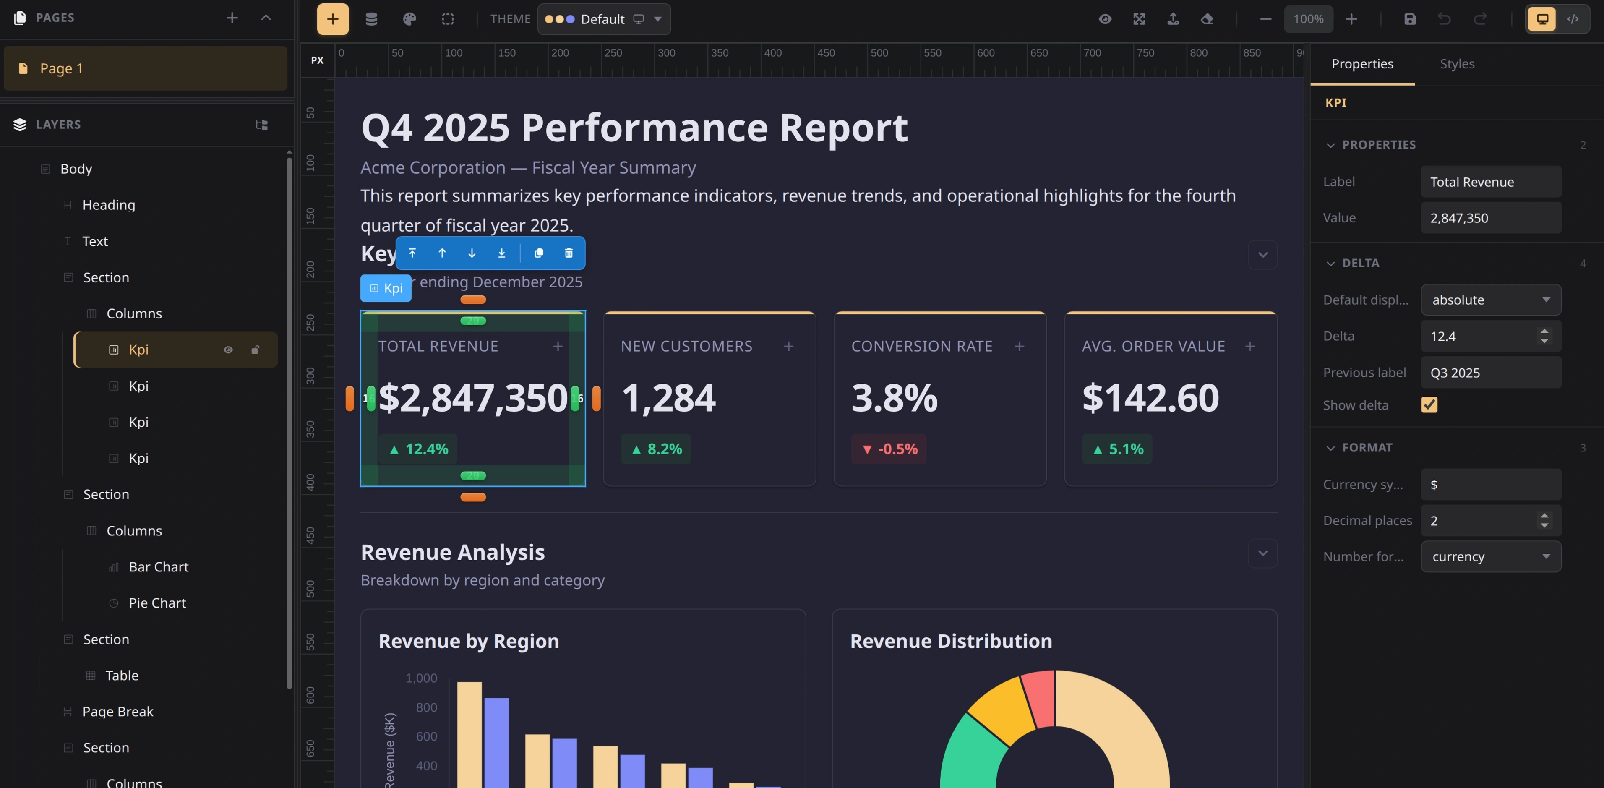The image size is (1604, 788).
Task: Click the fullscreen expand icon
Action: (x=1139, y=19)
